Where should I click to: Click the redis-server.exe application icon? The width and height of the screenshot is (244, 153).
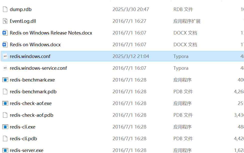coord(5,150)
